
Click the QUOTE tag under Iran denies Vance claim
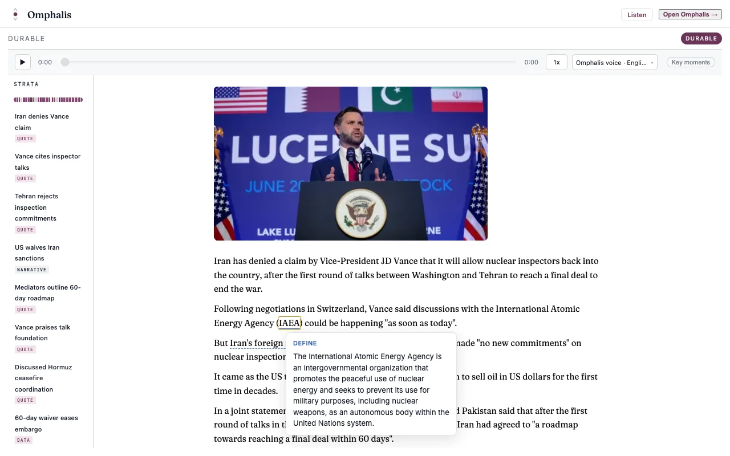point(25,139)
